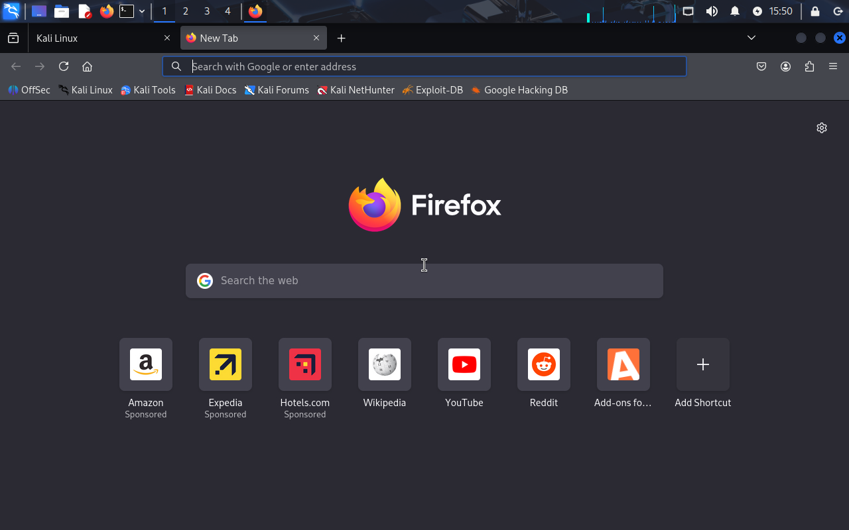
Task: Open the Firefox account icon
Action: [x=785, y=66]
